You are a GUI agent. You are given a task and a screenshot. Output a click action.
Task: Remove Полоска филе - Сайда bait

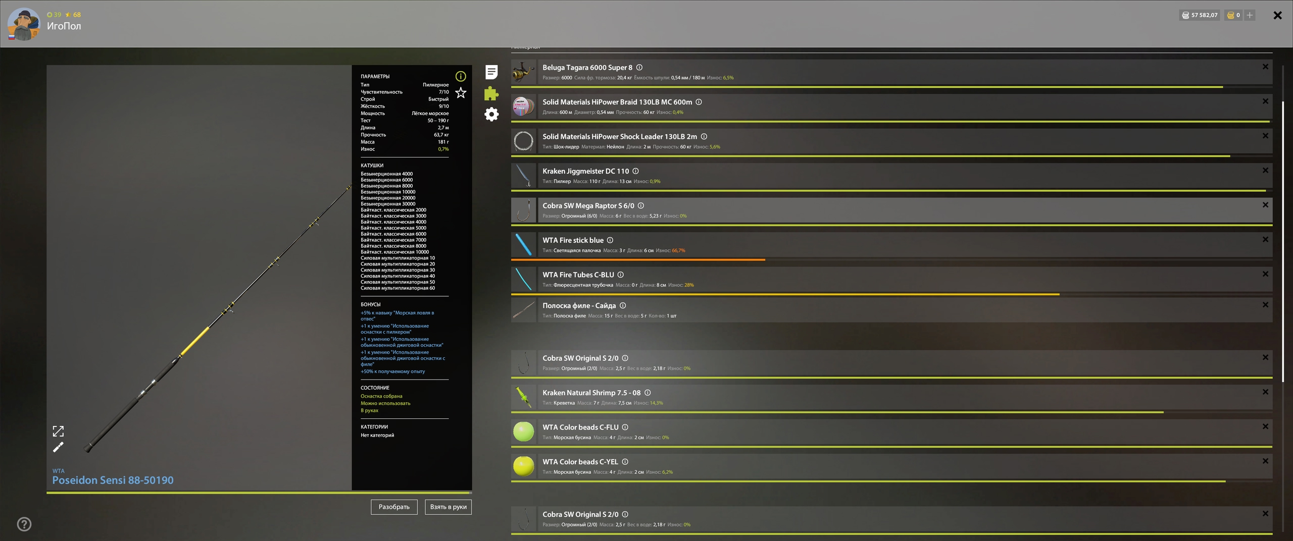click(x=1265, y=305)
